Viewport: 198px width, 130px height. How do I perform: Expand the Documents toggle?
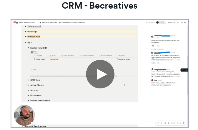(28, 95)
